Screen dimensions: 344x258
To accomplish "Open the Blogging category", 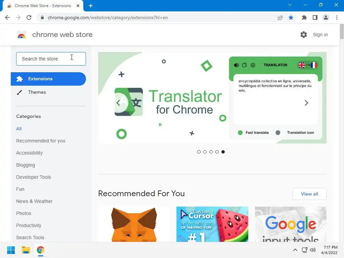I will point(26,165).
